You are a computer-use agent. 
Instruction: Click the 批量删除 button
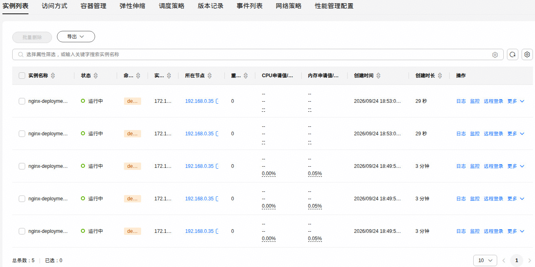[x=32, y=37]
